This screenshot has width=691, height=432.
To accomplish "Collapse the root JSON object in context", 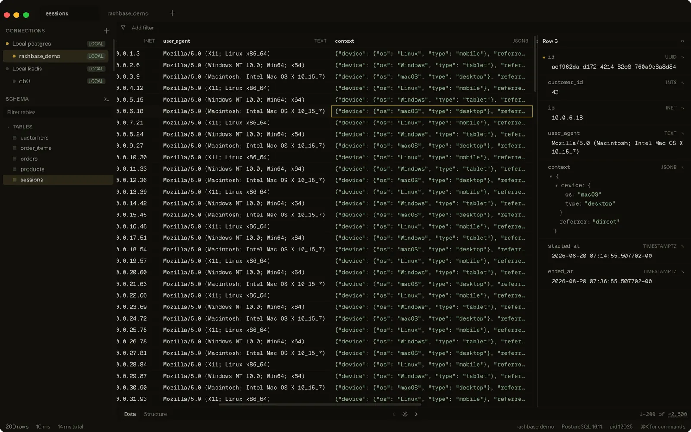I will tap(551, 176).
